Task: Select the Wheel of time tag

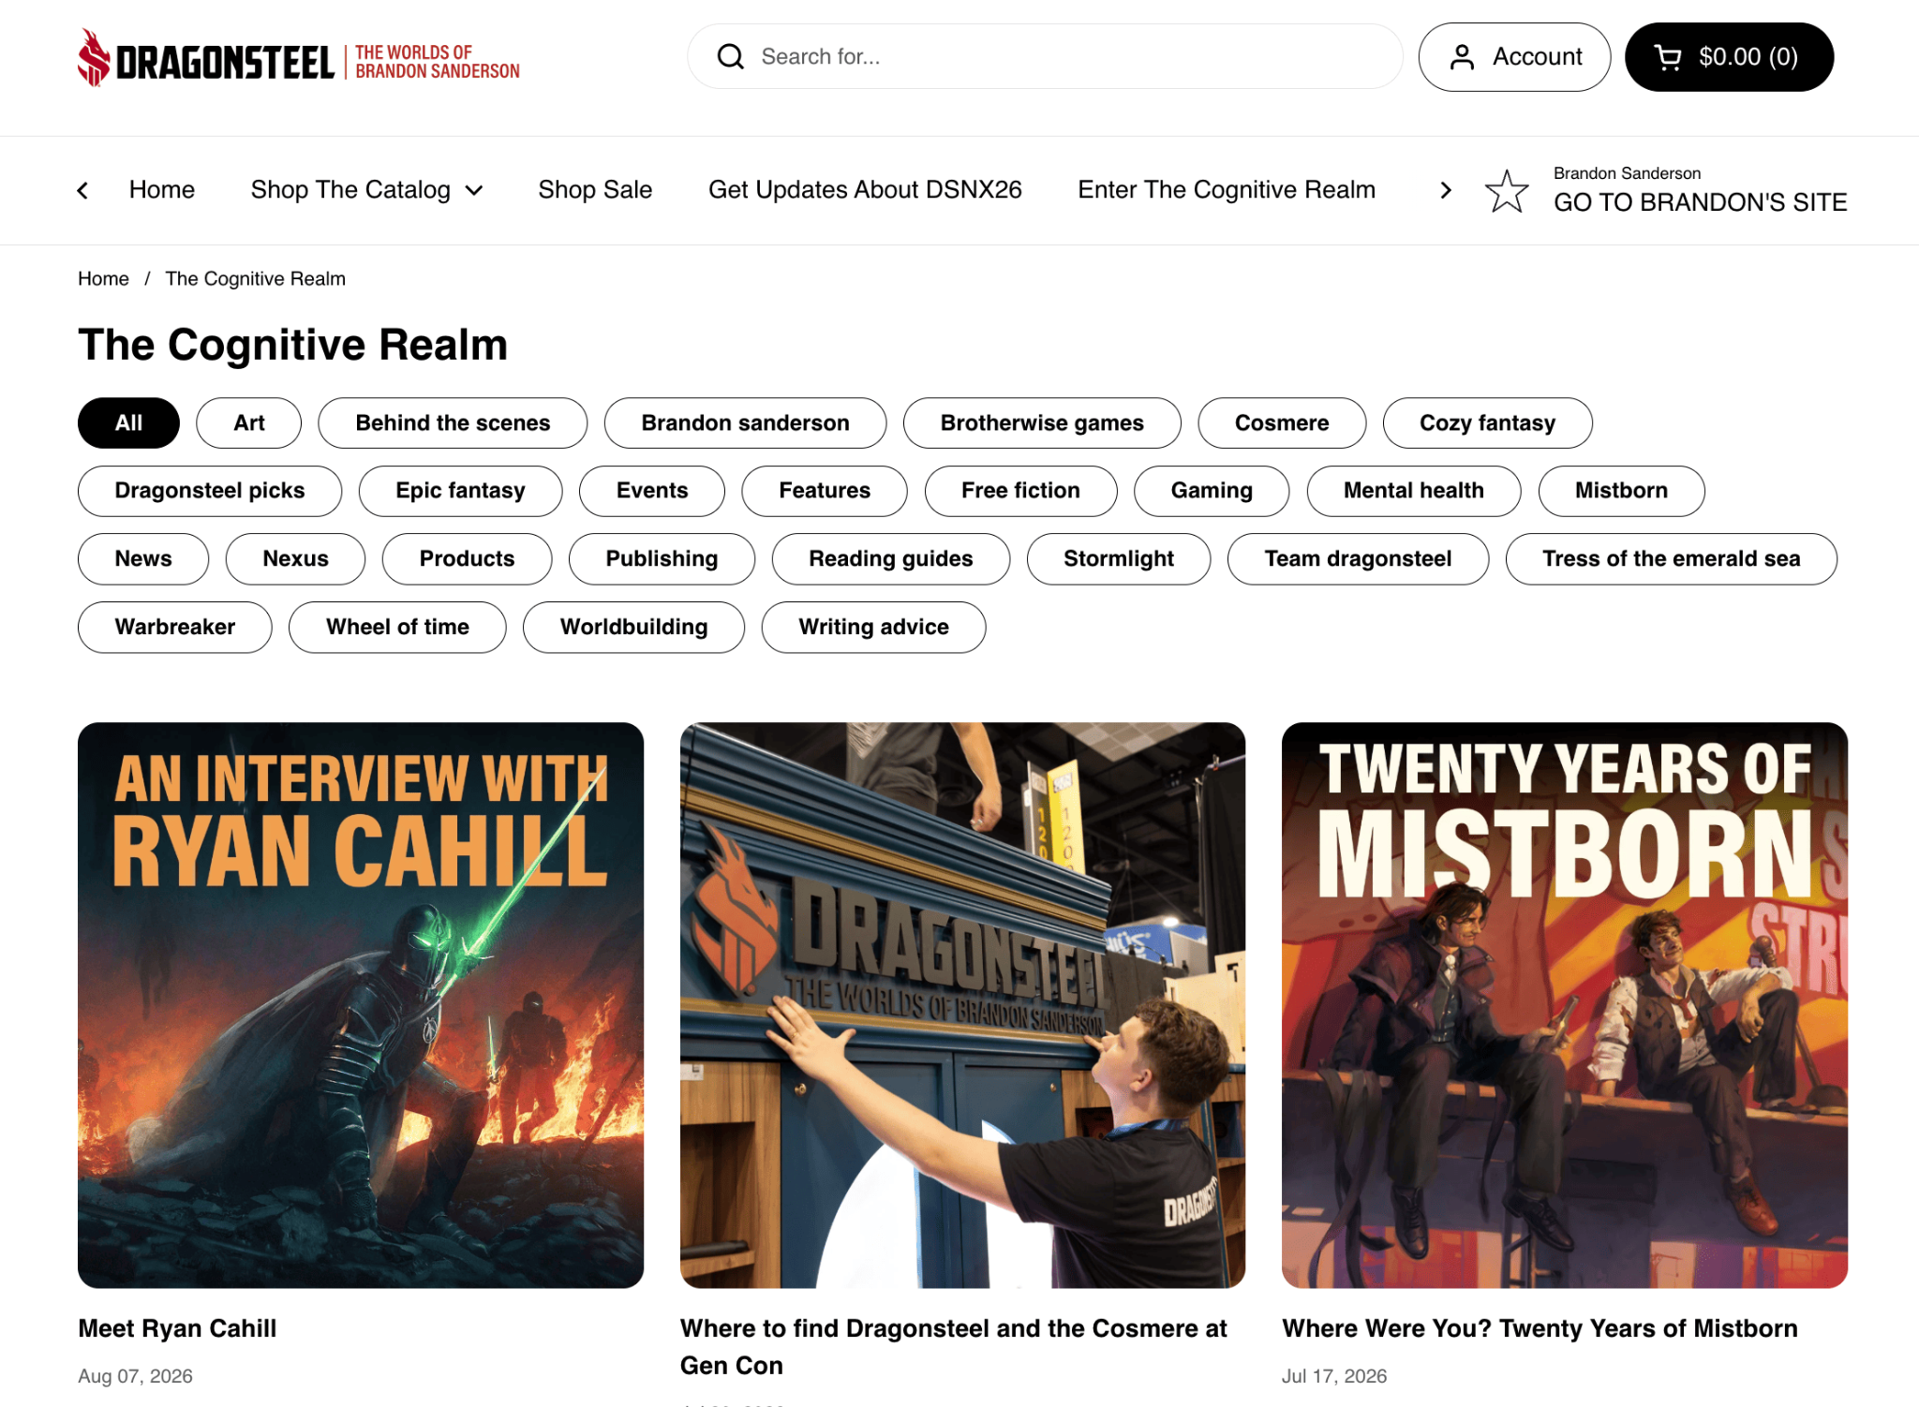Action: (397, 628)
